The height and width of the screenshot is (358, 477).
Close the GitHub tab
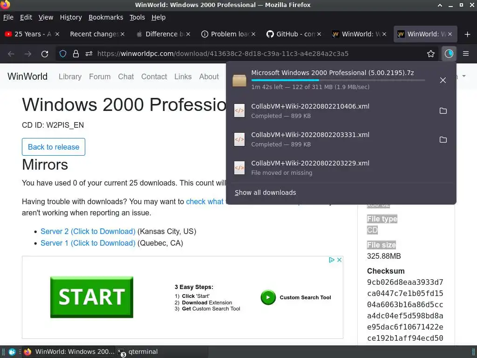click(x=319, y=34)
